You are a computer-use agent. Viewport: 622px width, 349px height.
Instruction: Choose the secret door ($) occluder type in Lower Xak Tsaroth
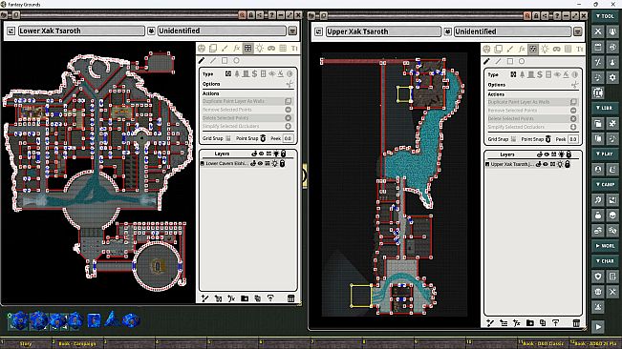click(255, 73)
